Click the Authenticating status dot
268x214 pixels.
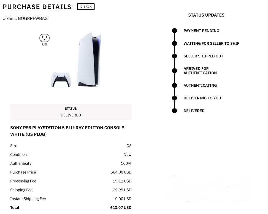[174, 85]
